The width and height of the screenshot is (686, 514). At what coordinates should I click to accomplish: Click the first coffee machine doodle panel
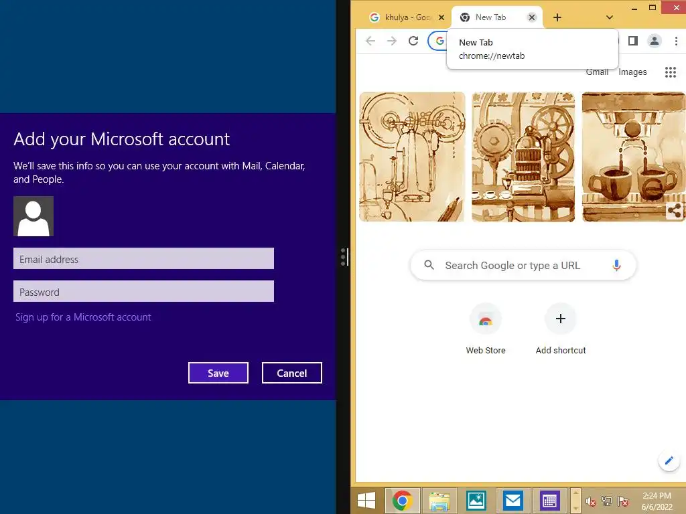tap(412, 157)
